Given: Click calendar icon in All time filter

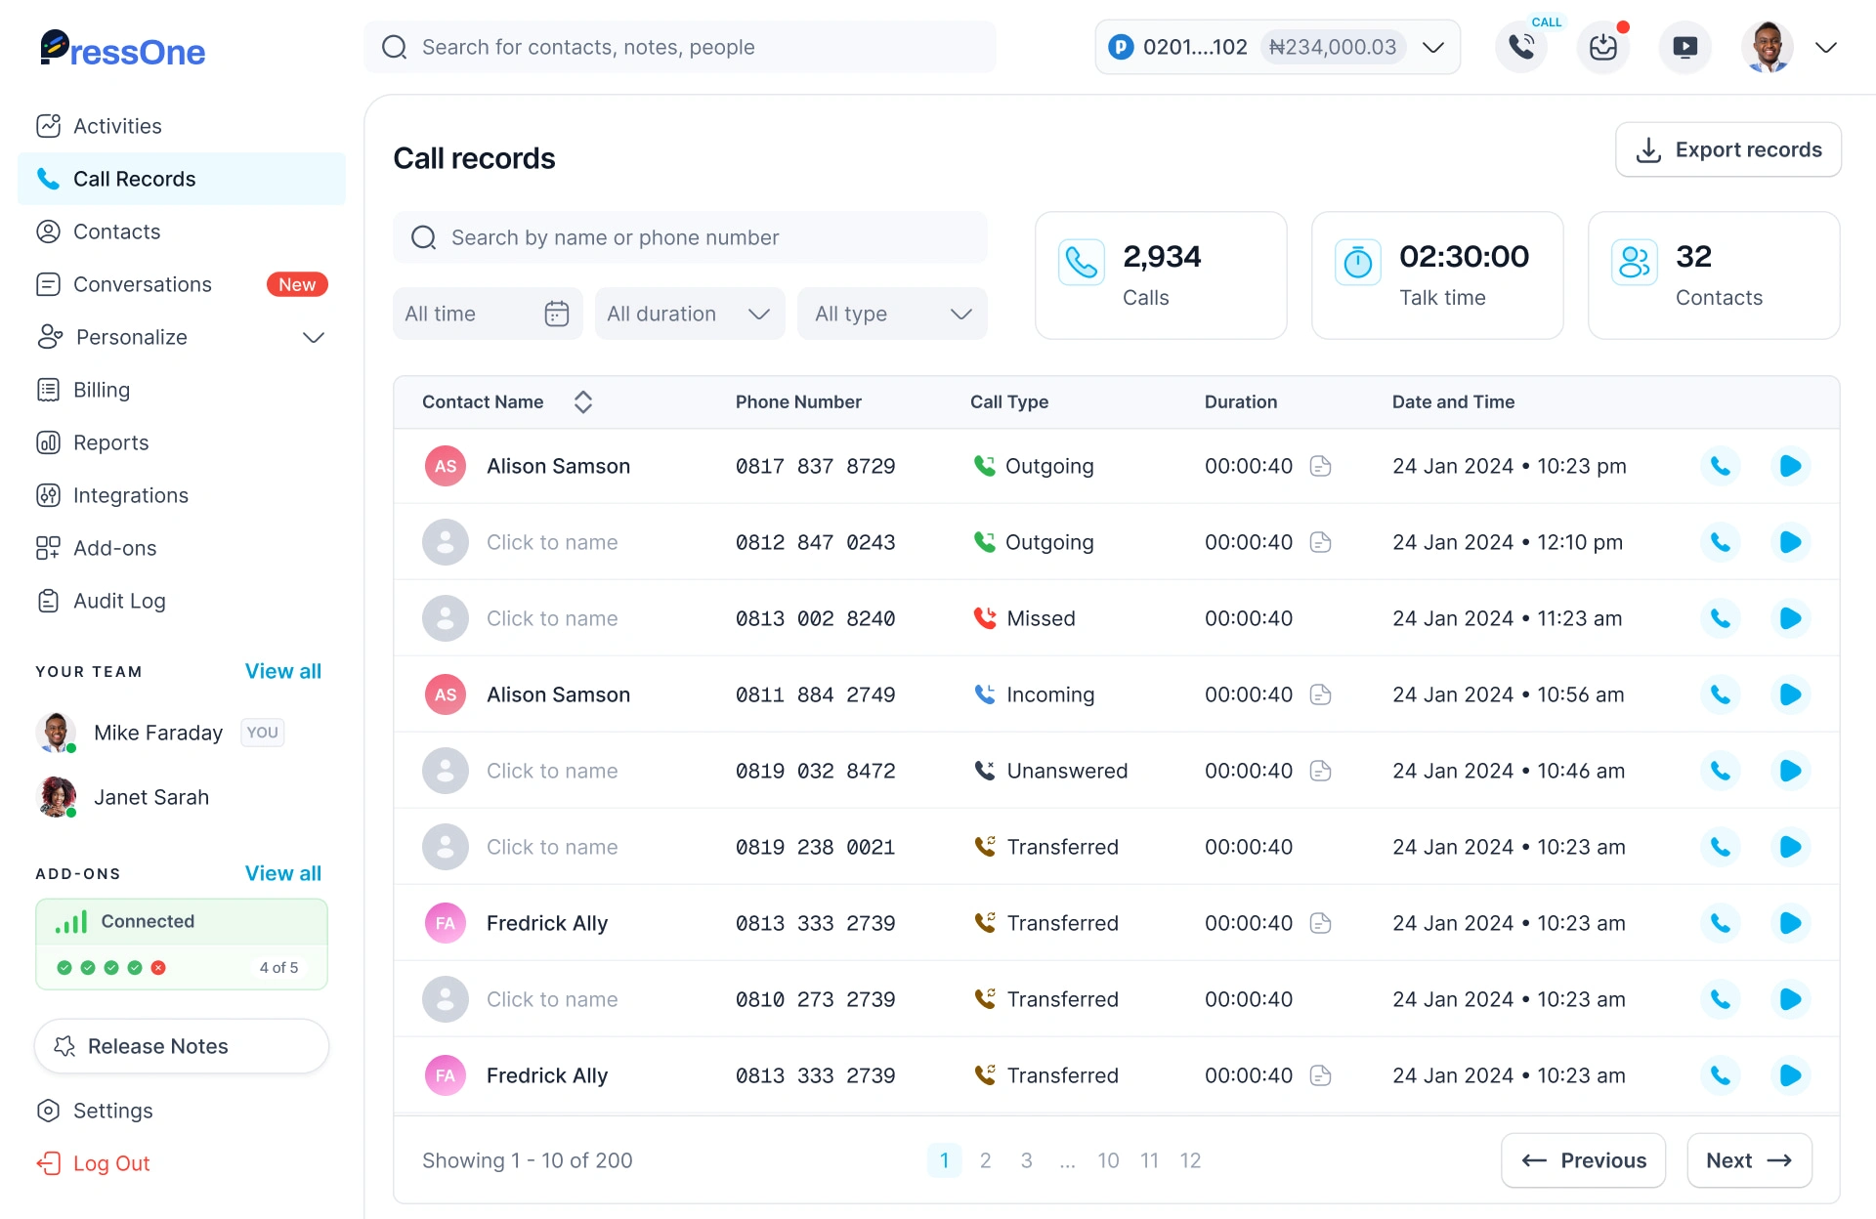Looking at the screenshot, I should point(557,314).
